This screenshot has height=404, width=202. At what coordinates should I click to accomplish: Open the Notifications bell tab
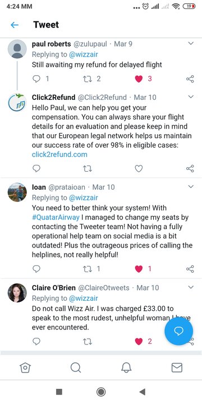[126, 368]
